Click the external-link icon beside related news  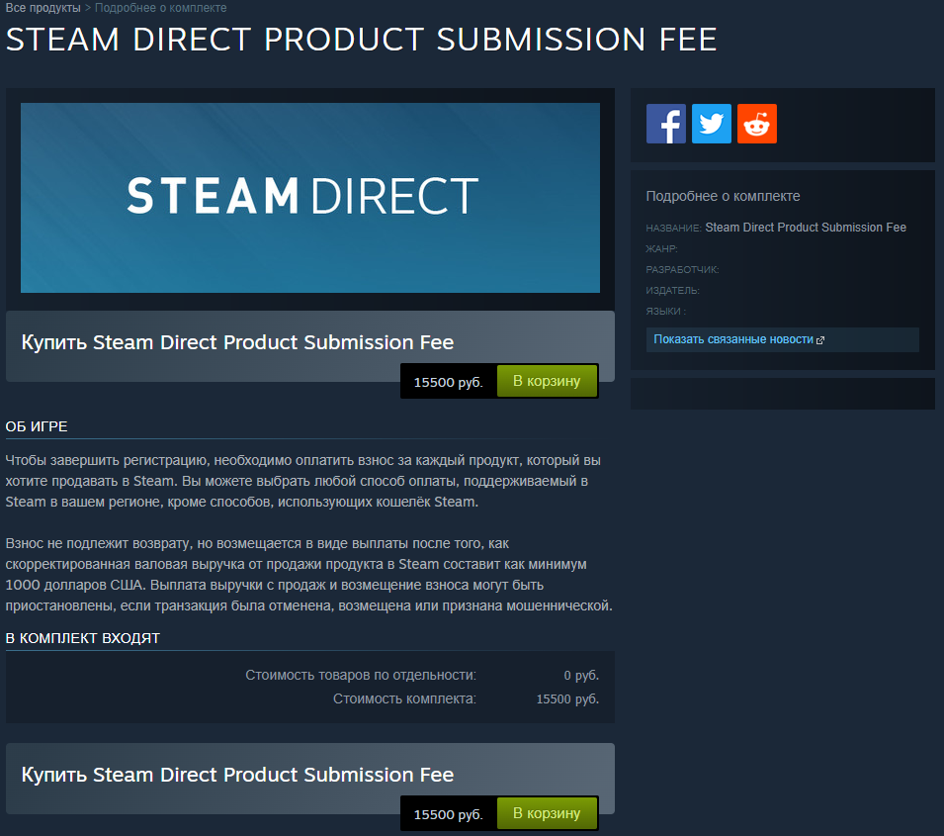[x=820, y=340]
